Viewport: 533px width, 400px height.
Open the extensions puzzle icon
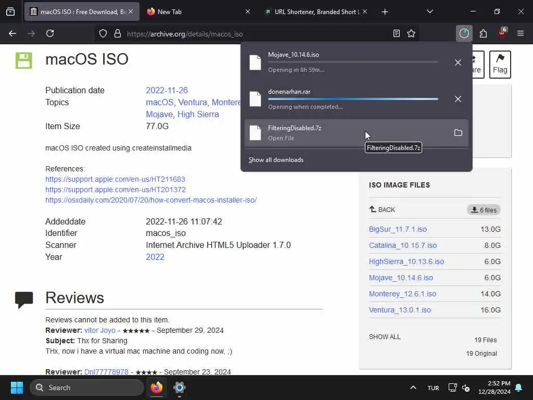[x=483, y=33]
